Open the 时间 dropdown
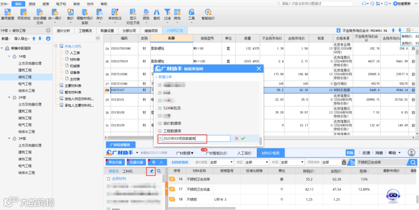This screenshot has height=210, width=419. (x=292, y=162)
